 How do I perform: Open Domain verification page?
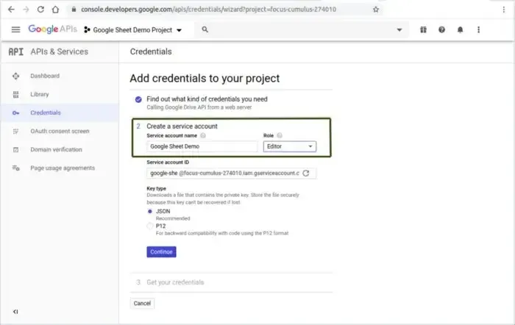(56, 149)
